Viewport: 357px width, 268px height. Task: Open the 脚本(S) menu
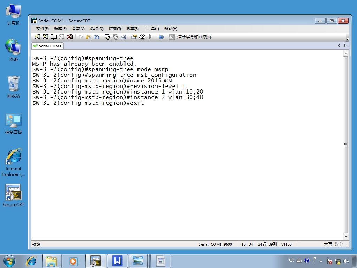[132, 29]
